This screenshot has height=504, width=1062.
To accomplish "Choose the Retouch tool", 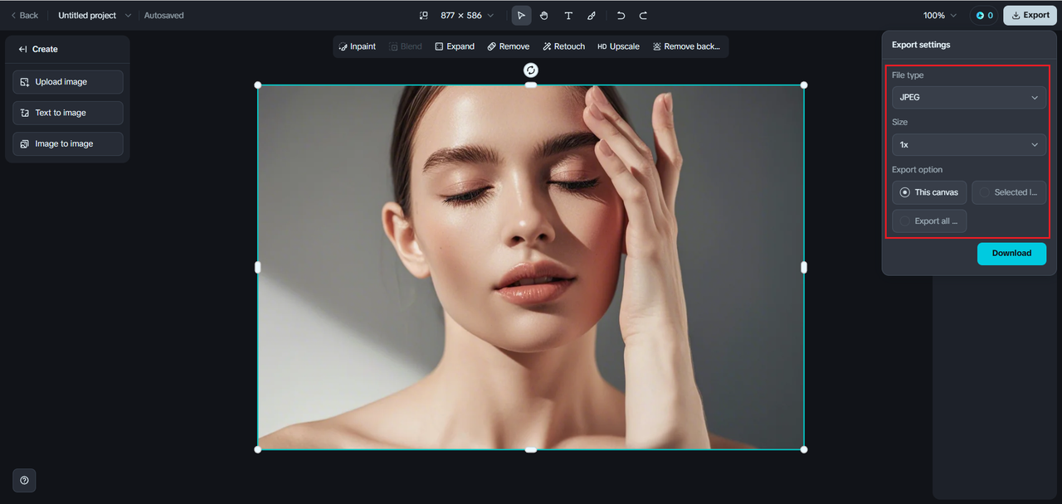I will pos(564,46).
